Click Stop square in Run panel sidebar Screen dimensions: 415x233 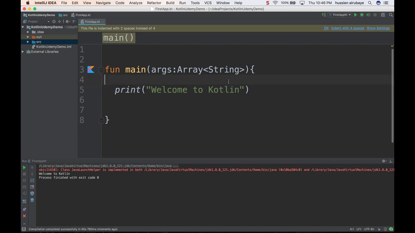(24, 174)
